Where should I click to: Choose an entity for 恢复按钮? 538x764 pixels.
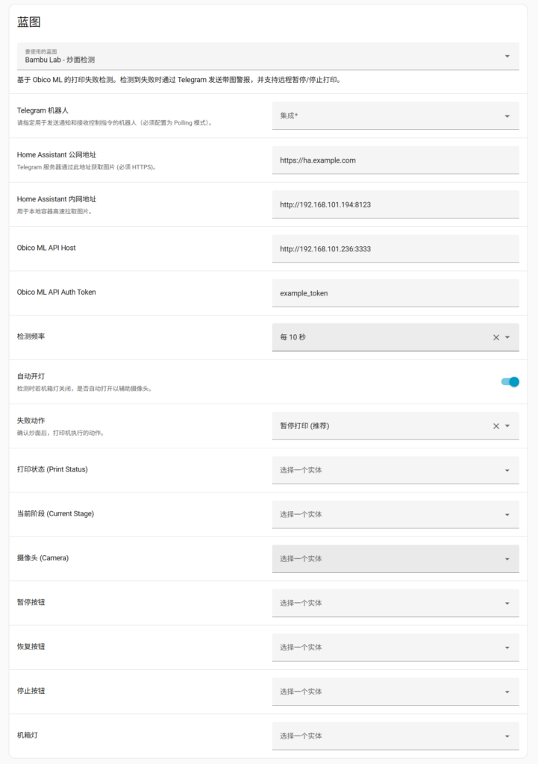pos(395,647)
